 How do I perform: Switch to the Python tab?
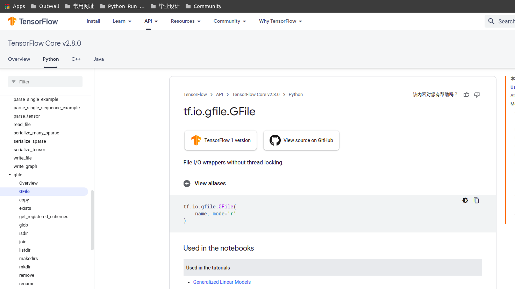[x=51, y=59]
